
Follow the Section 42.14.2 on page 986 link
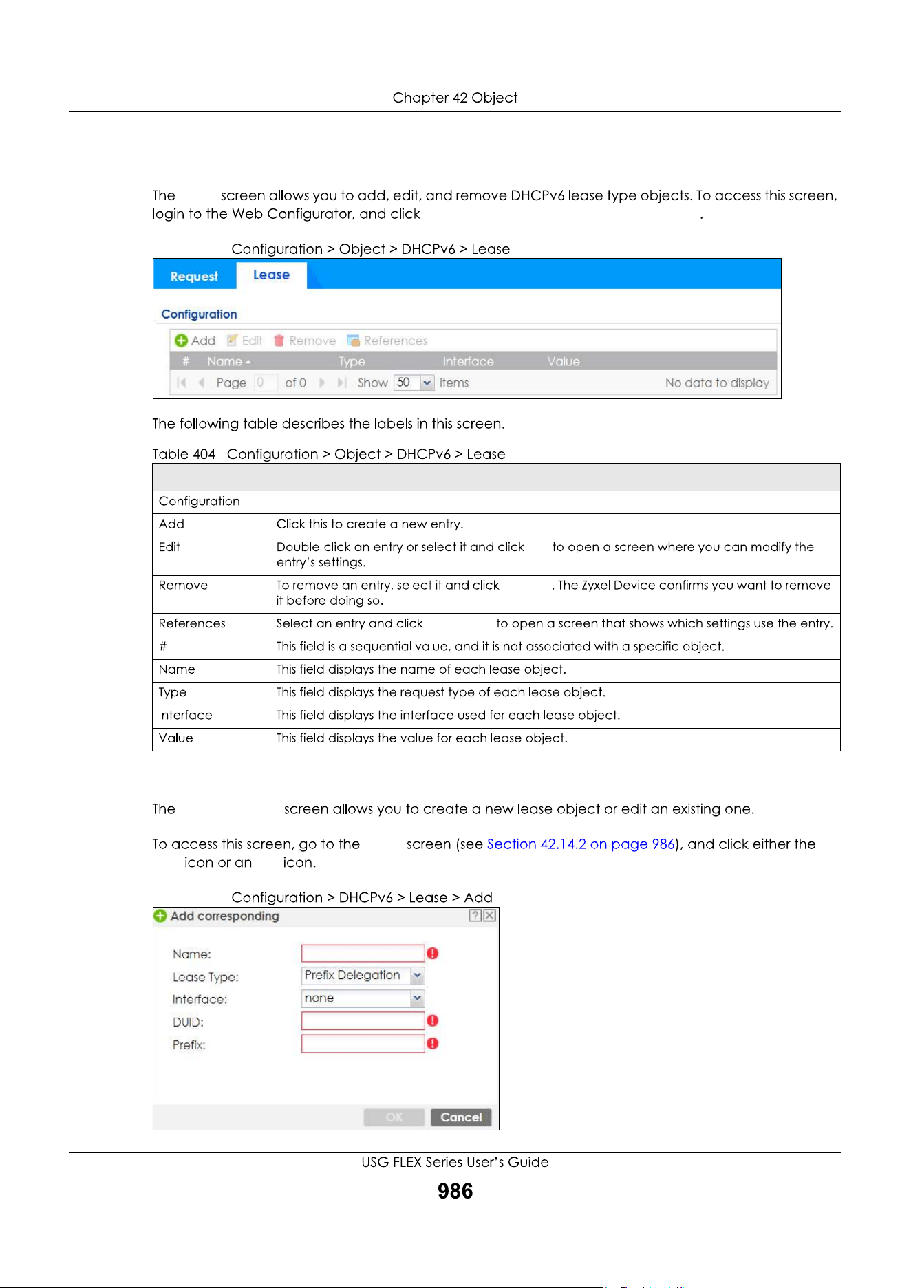tap(581, 844)
